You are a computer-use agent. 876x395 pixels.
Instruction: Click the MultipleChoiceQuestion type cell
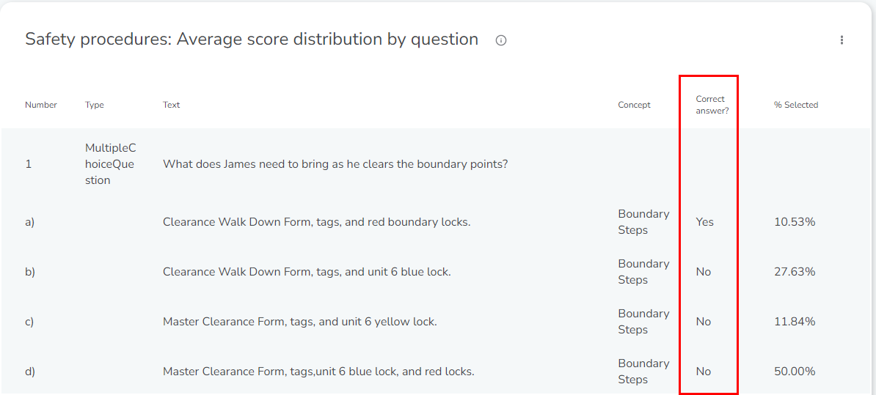[111, 164]
